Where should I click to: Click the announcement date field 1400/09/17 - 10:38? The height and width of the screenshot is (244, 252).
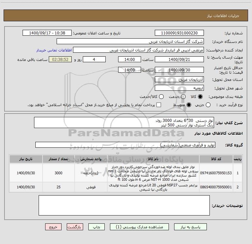(47, 33)
